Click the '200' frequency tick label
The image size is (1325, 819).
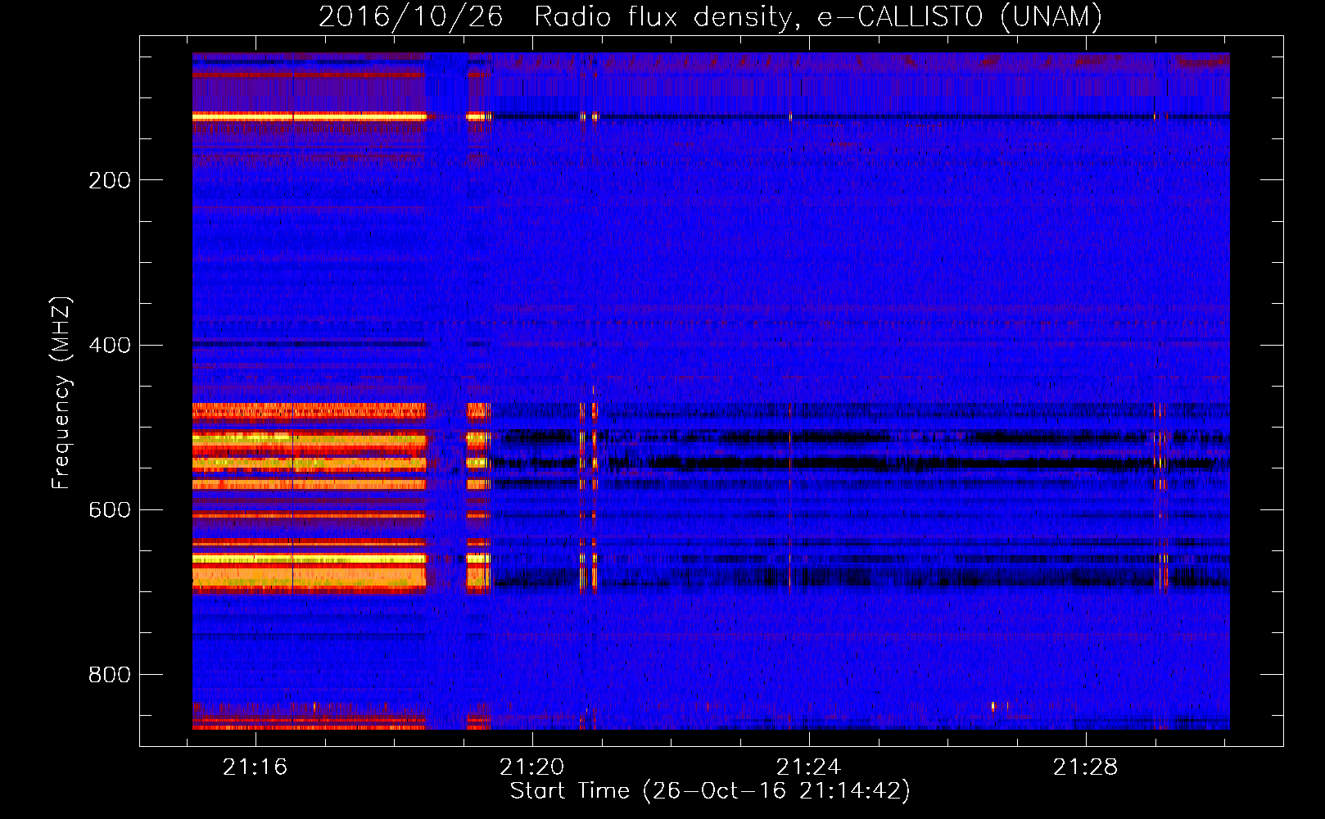[x=110, y=180]
